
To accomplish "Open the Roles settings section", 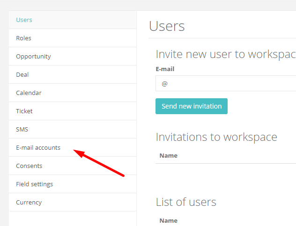I will pyautogui.click(x=73, y=38).
